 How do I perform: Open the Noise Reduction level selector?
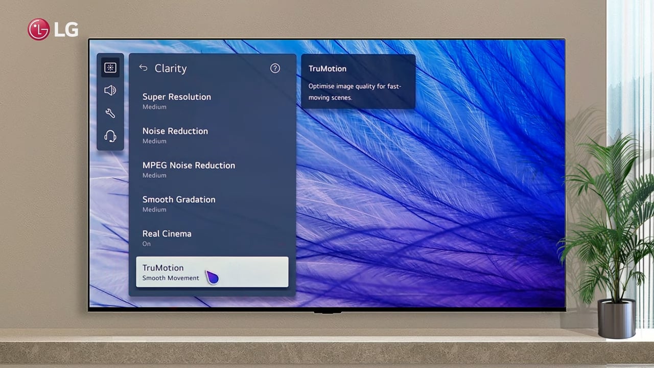[175, 135]
